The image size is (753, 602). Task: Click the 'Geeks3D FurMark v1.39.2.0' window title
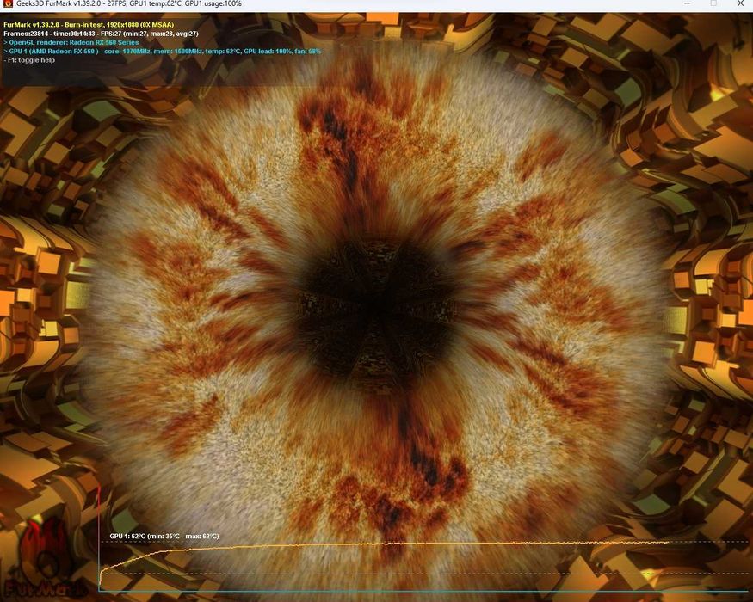pos(129,3)
